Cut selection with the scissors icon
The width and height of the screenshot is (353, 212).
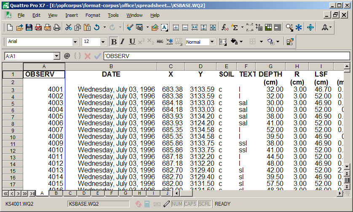pos(68,27)
